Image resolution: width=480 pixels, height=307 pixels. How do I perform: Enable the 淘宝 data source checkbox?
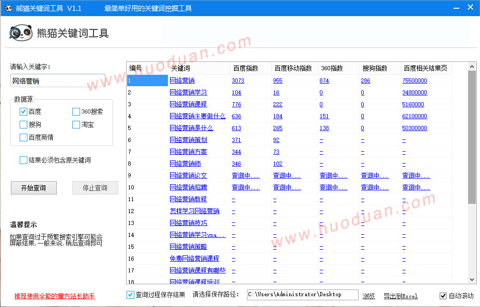pos(76,124)
